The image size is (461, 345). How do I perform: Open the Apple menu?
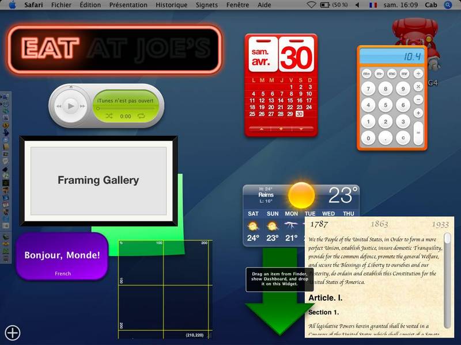point(12,5)
